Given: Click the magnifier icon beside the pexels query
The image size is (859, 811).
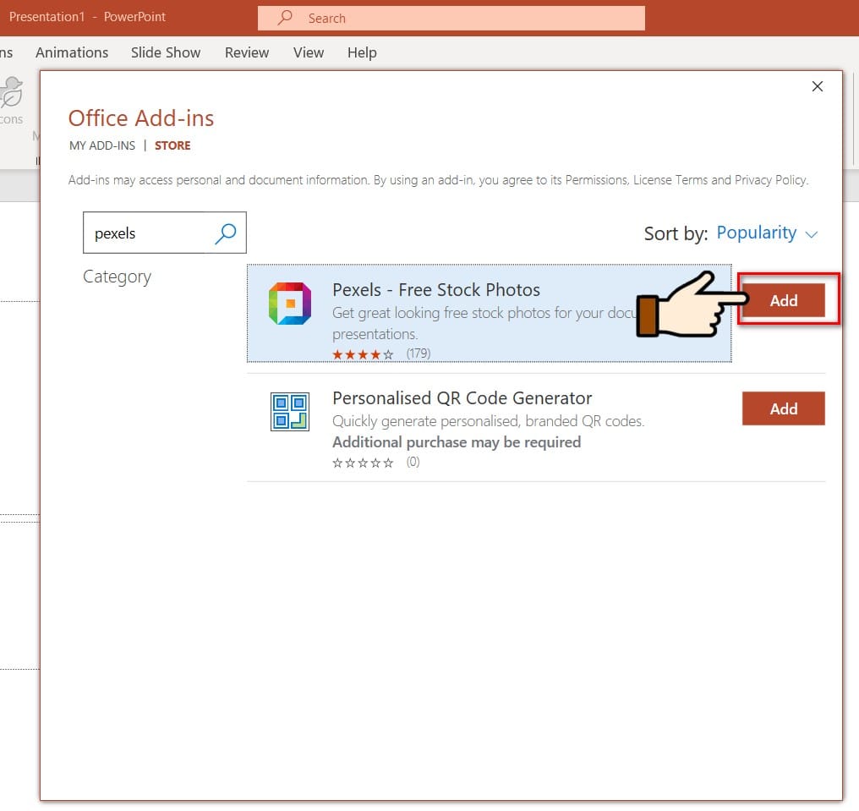Looking at the screenshot, I should (x=225, y=233).
